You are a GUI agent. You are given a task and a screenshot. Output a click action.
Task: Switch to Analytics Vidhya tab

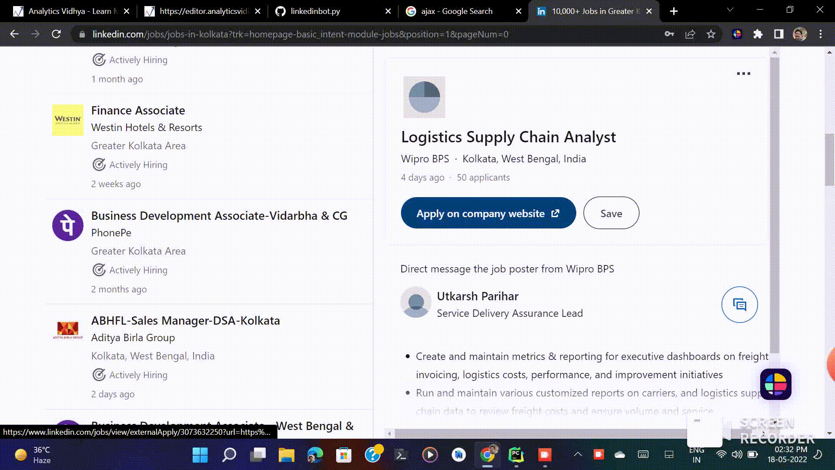pos(72,11)
